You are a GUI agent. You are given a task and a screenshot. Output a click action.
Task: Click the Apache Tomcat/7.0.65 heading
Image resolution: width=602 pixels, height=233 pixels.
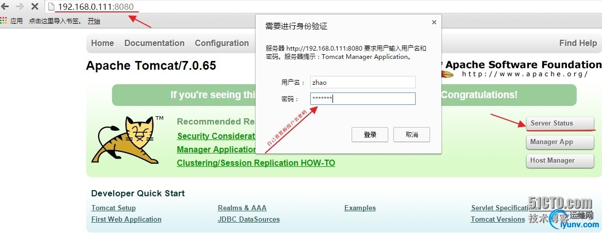click(x=151, y=66)
